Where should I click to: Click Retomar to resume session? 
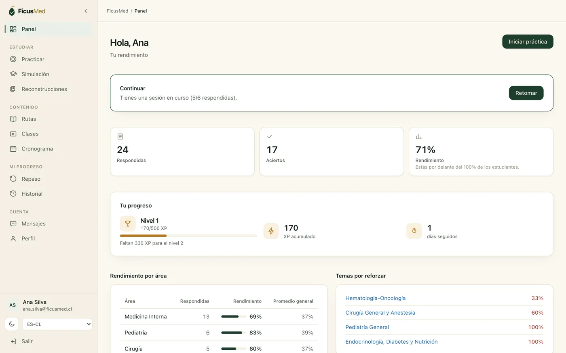click(526, 93)
